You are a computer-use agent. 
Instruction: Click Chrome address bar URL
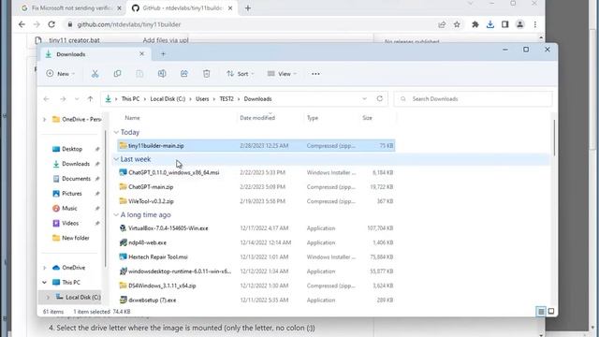tap(129, 24)
